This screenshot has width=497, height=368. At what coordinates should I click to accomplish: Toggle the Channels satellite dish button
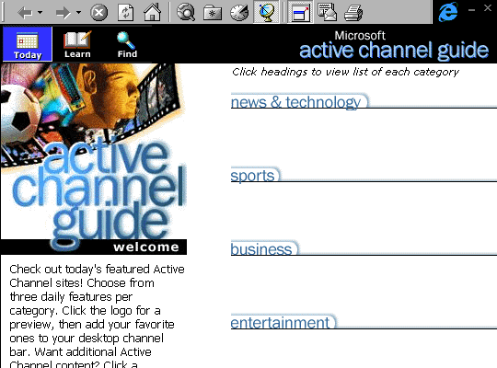[x=266, y=12]
